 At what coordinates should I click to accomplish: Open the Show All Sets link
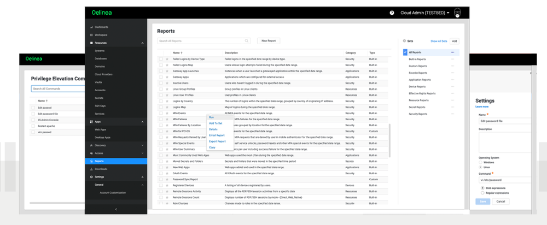439,41
